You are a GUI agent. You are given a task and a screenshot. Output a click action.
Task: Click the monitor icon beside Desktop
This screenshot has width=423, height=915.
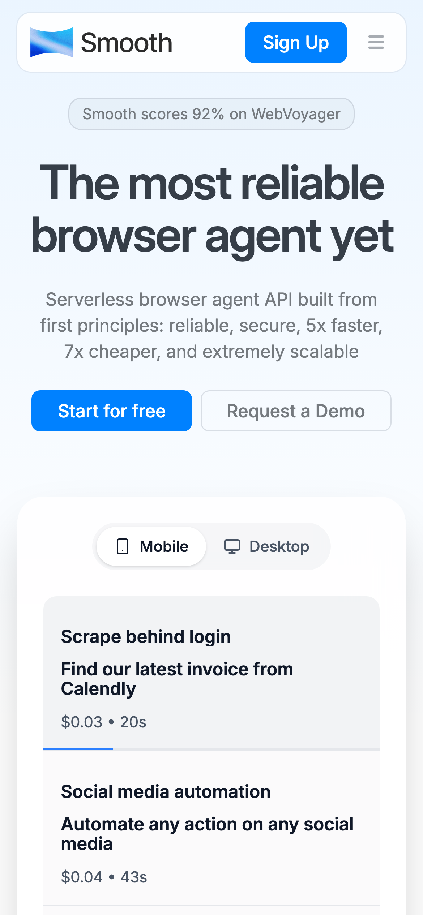232,546
